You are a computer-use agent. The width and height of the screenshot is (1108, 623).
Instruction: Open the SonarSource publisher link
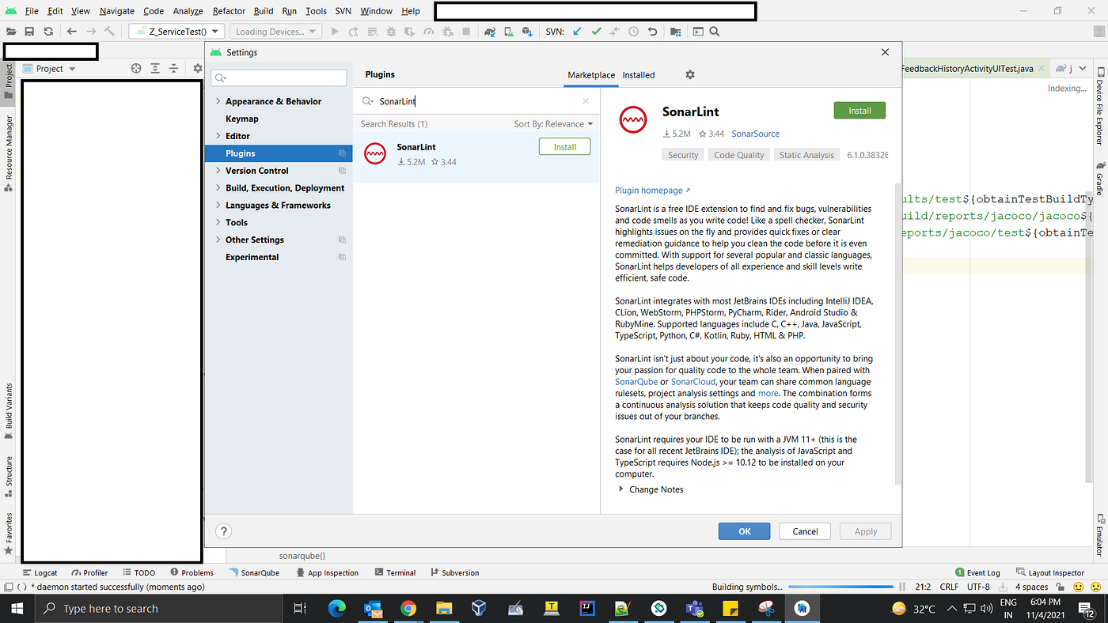click(755, 134)
